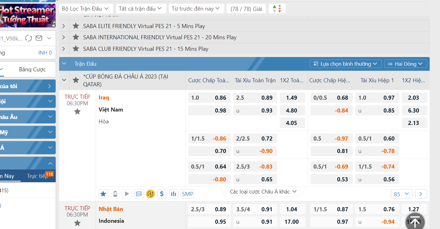Viewport: 440px width, 229px height.
Task: Expand Các loại cược Châu Á khác
Action: (264, 191)
